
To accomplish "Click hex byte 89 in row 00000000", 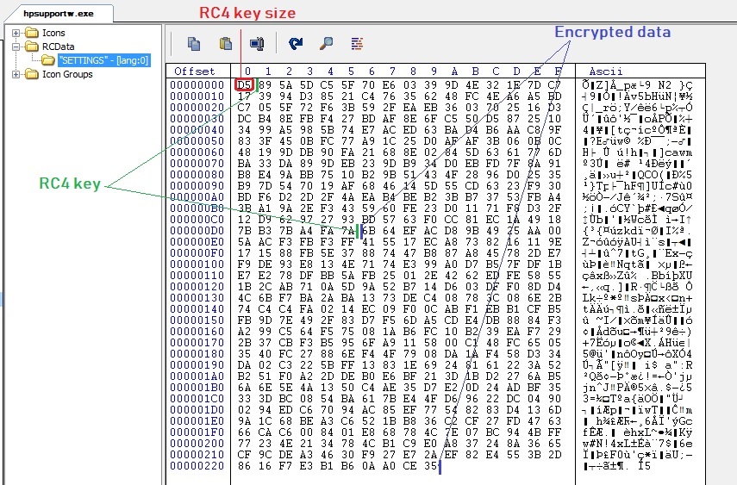I will (x=265, y=85).
